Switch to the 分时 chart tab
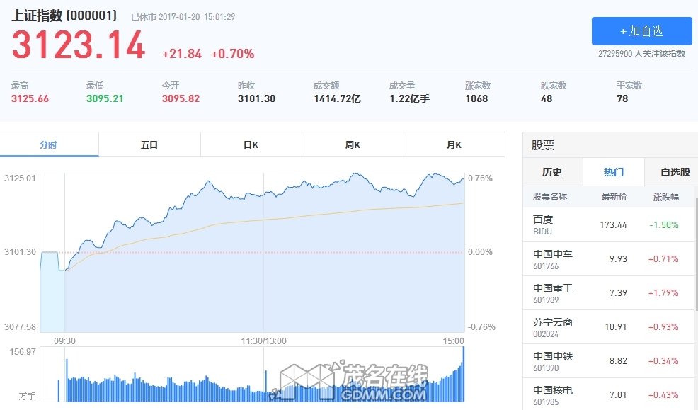The width and height of the screenshot is (698, 410). point(49,144)
